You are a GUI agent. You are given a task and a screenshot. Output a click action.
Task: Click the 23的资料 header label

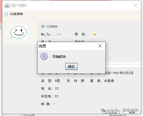[x=17, y=14]
